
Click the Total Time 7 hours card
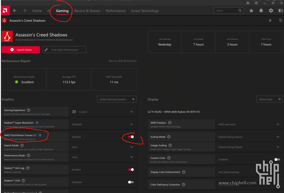tap(266, 42)
